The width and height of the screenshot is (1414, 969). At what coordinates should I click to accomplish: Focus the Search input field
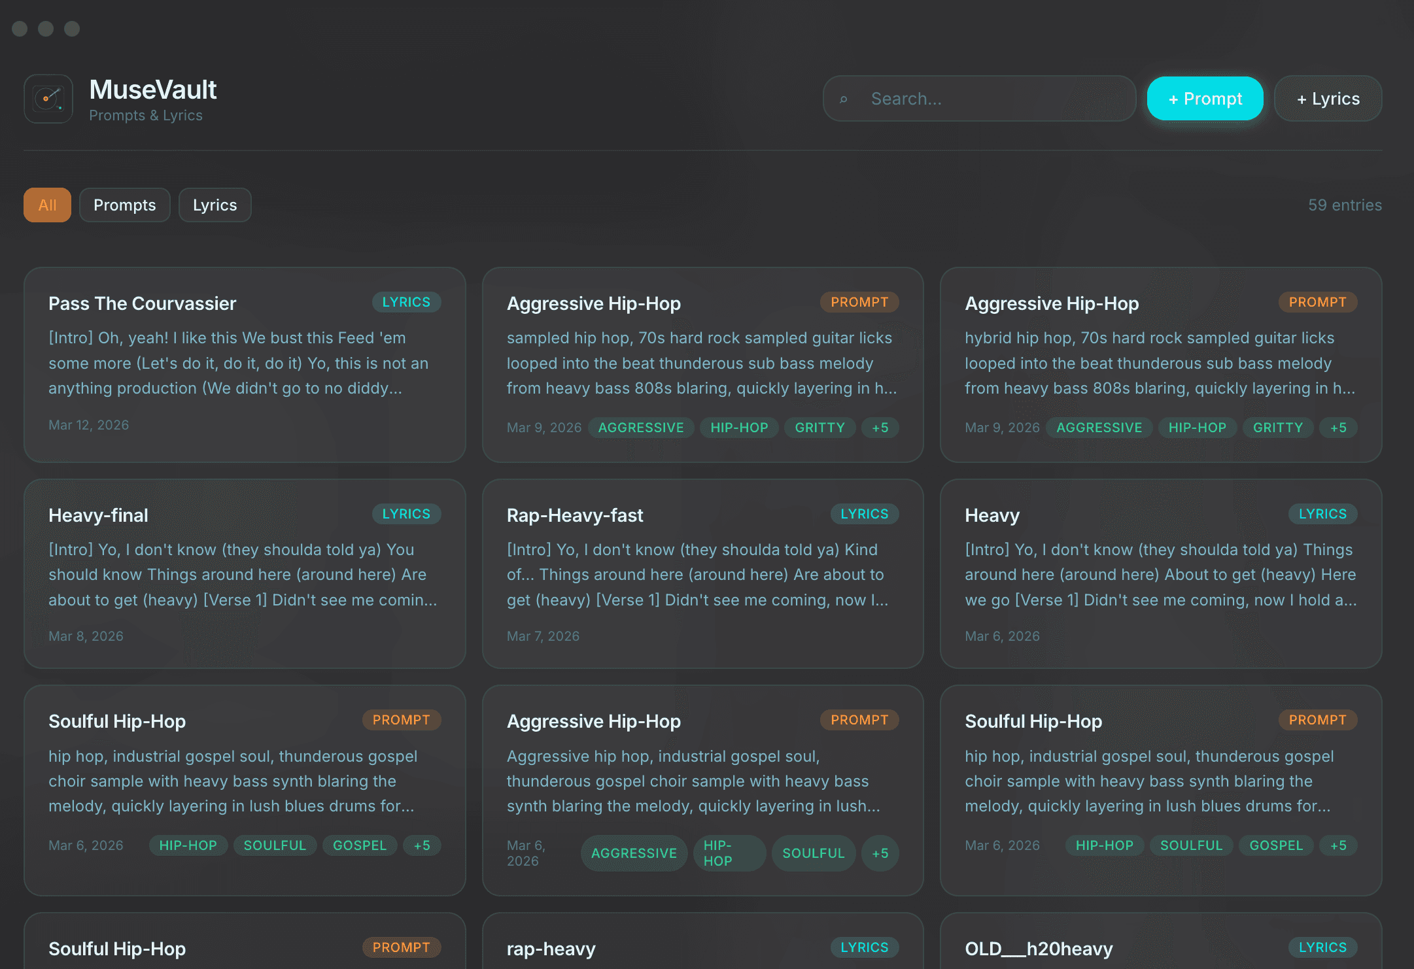click(x=979, y=99)
